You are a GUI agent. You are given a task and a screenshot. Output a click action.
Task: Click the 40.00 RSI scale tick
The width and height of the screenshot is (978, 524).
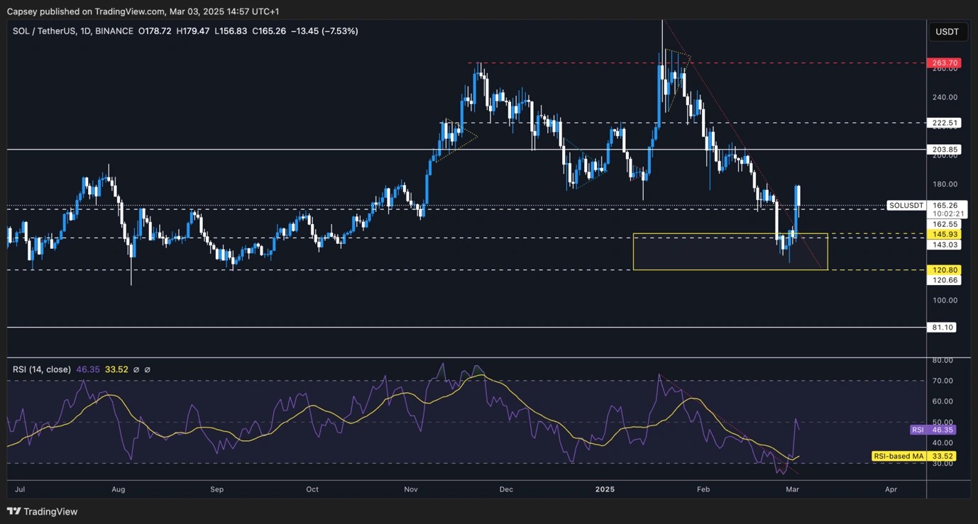[x=942, y=442]
